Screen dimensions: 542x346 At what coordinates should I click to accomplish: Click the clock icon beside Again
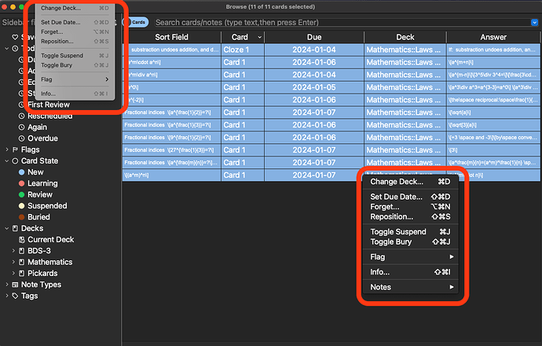pos(21,127)
